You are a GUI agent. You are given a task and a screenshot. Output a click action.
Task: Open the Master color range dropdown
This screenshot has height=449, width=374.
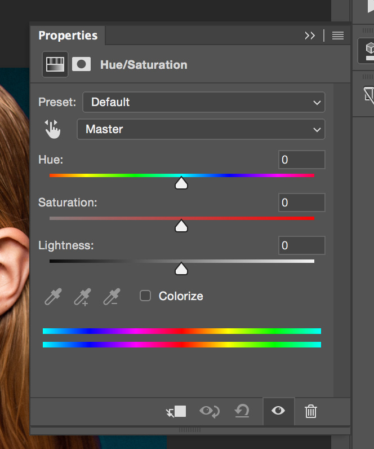coord(201,129)
